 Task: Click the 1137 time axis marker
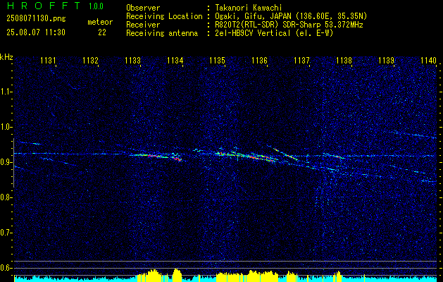point(301,61)
